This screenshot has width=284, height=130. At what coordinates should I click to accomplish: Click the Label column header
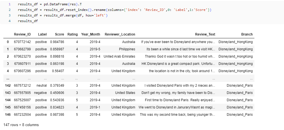[42, 34]
